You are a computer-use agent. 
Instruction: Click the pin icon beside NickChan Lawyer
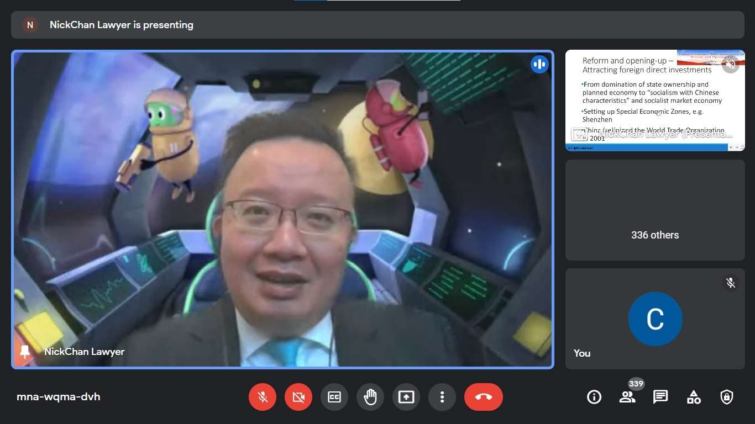coord(25,351)
